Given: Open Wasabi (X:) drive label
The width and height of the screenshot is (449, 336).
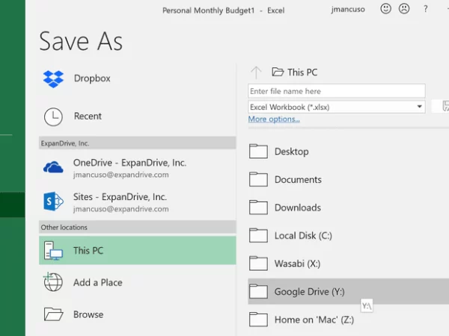Looking at the screenshot, I should click(x=298, y=264).
